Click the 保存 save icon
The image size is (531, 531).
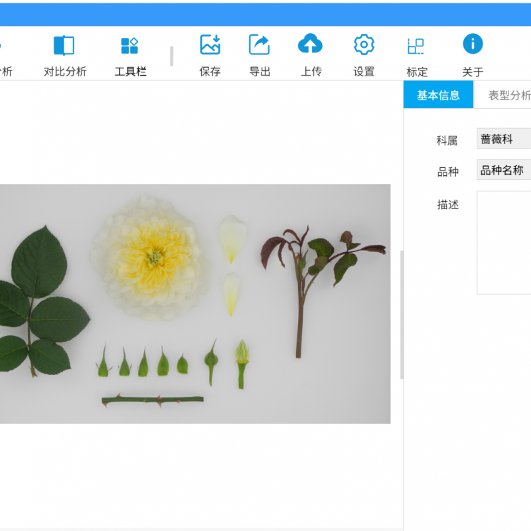point(210,45)
